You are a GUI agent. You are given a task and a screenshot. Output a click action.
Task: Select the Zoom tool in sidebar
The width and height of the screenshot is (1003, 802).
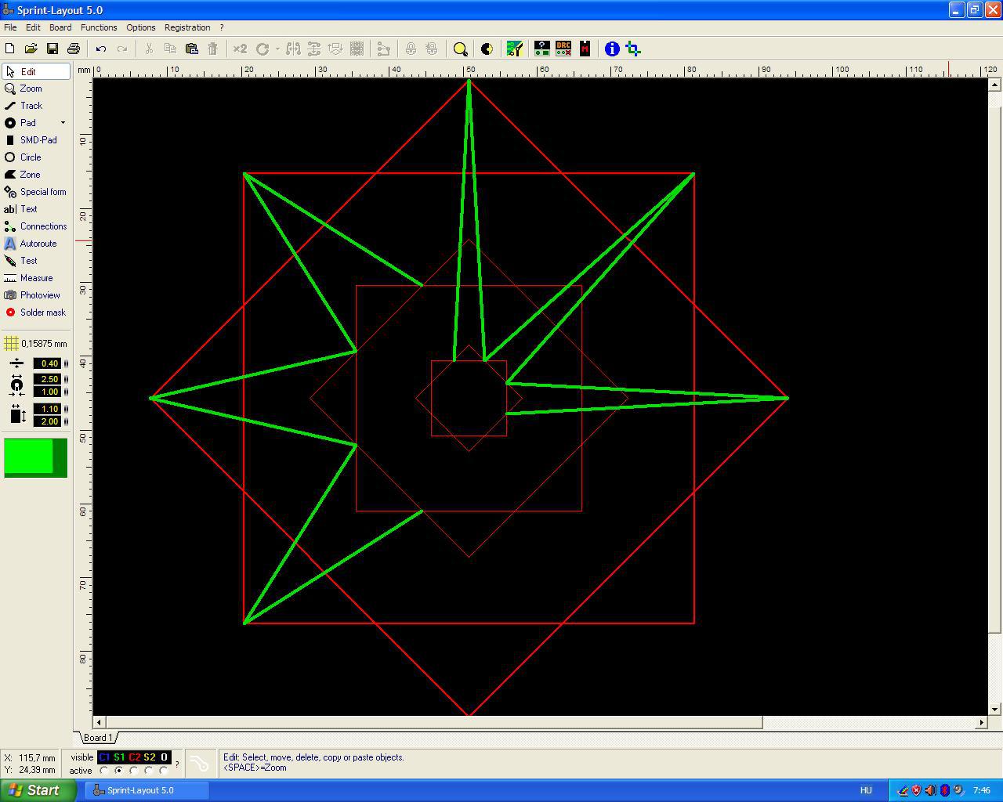coord(36,89)
